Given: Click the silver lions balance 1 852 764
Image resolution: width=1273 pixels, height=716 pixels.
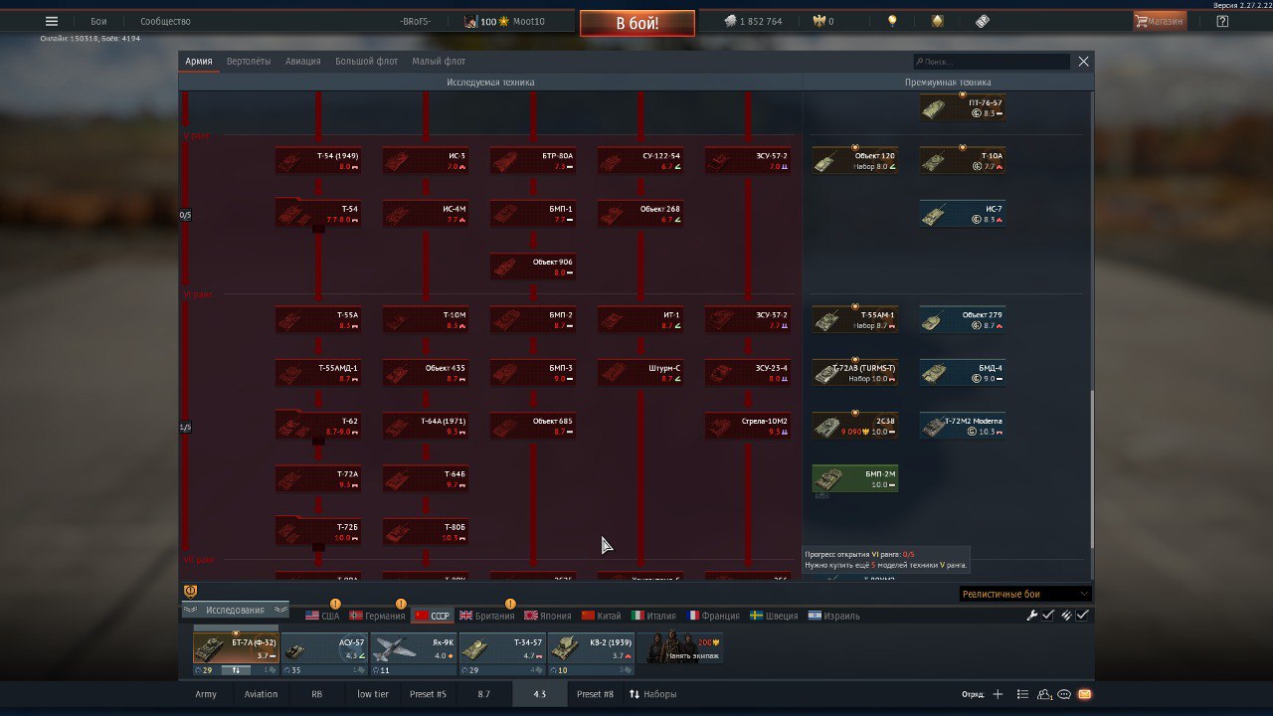Looking at the screenshot, I should tap(753, 21).
